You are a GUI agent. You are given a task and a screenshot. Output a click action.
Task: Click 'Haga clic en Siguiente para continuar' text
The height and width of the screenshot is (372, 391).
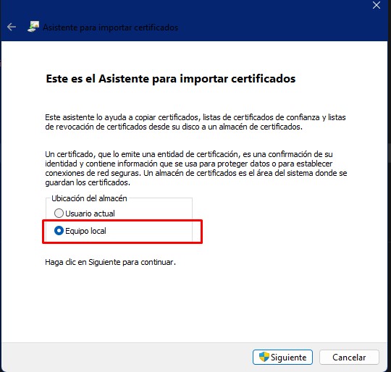[110, 262]
